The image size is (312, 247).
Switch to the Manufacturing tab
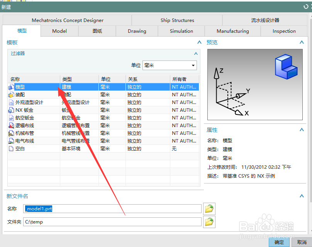tap(232, 31)
